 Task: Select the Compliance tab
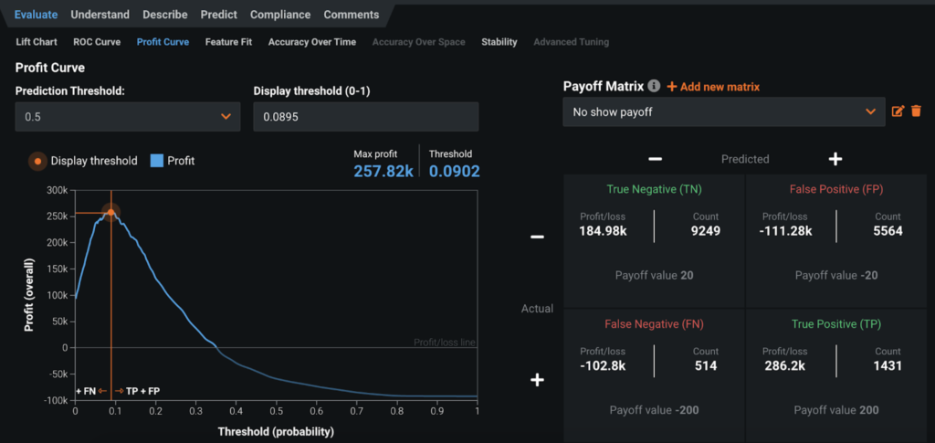[x=280, y=15]
